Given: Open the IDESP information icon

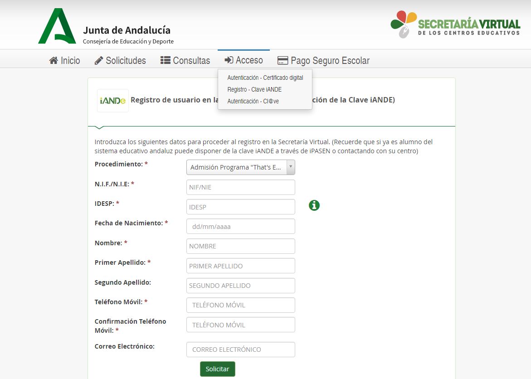Looking at the screenshot, I should [x=314, y=205].
